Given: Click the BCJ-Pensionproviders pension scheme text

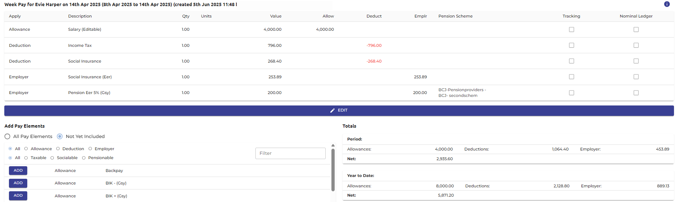Looking at the screenshot, I should tap(462, 93).
